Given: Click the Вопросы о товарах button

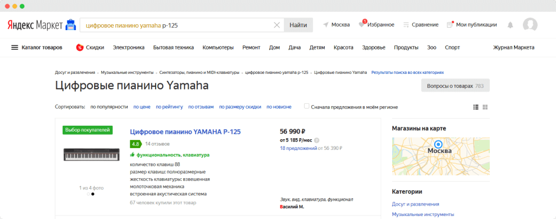Looking at the screenshot, I should coord(455,86).
